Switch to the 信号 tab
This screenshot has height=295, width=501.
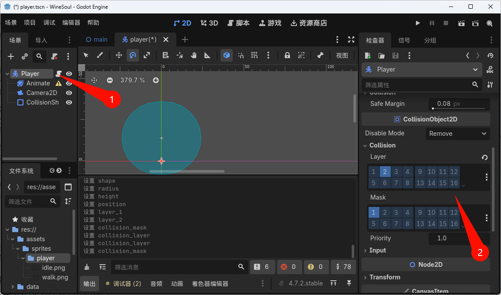coord(404,40)
